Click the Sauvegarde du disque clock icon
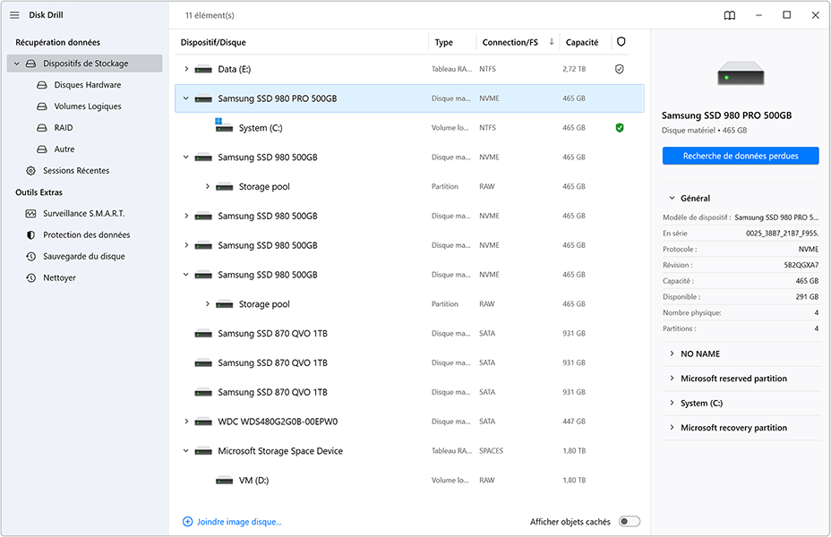 coord(30,256)
